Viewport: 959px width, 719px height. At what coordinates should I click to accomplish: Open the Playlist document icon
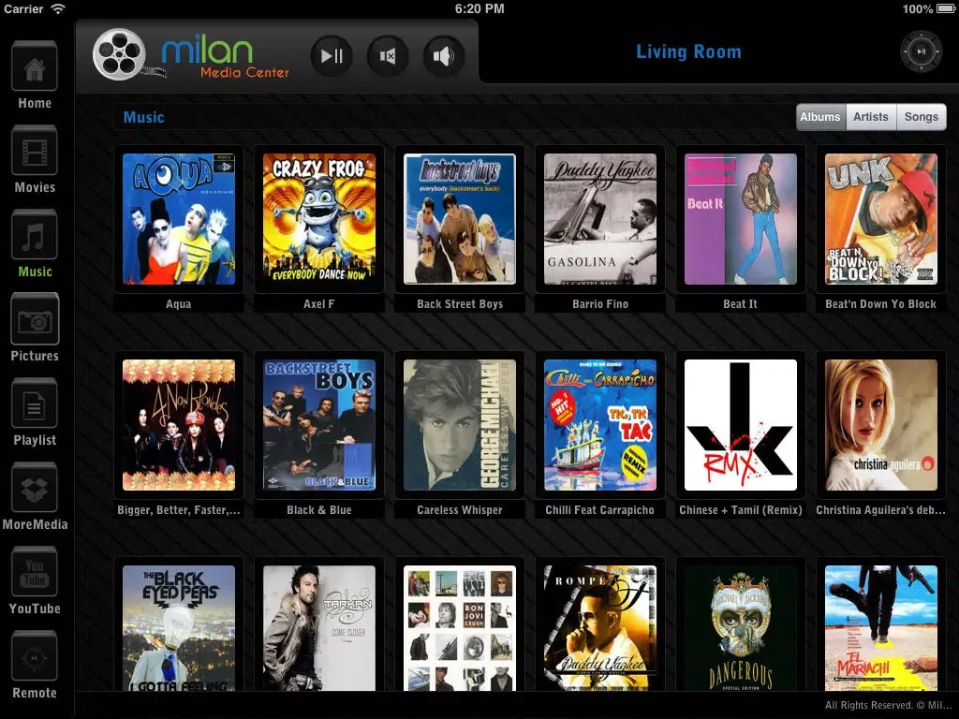pos(35,404)
